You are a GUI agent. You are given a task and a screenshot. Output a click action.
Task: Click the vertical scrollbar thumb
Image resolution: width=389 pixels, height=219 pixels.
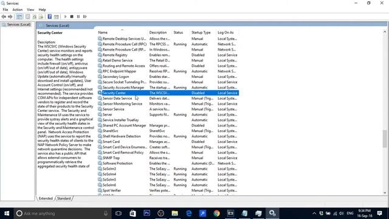385,139
